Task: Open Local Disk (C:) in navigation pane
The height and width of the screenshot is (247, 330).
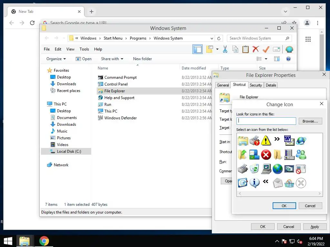Action: (x=69, y=151)
